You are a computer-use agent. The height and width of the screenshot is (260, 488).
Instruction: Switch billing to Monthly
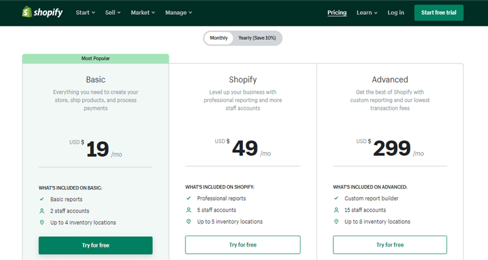click(x=218, y=38)
